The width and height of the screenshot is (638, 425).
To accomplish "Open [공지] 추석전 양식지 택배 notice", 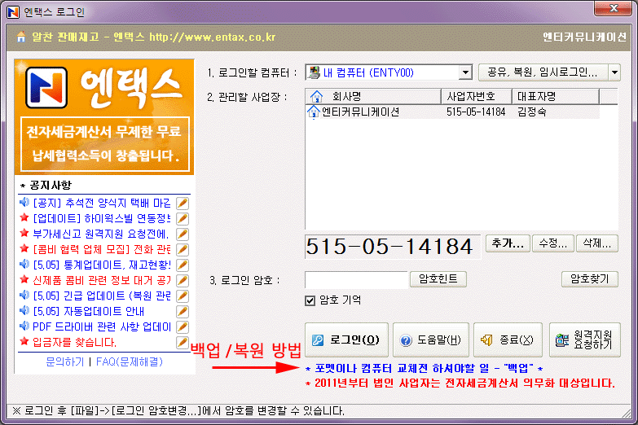I will click(102, 203).
